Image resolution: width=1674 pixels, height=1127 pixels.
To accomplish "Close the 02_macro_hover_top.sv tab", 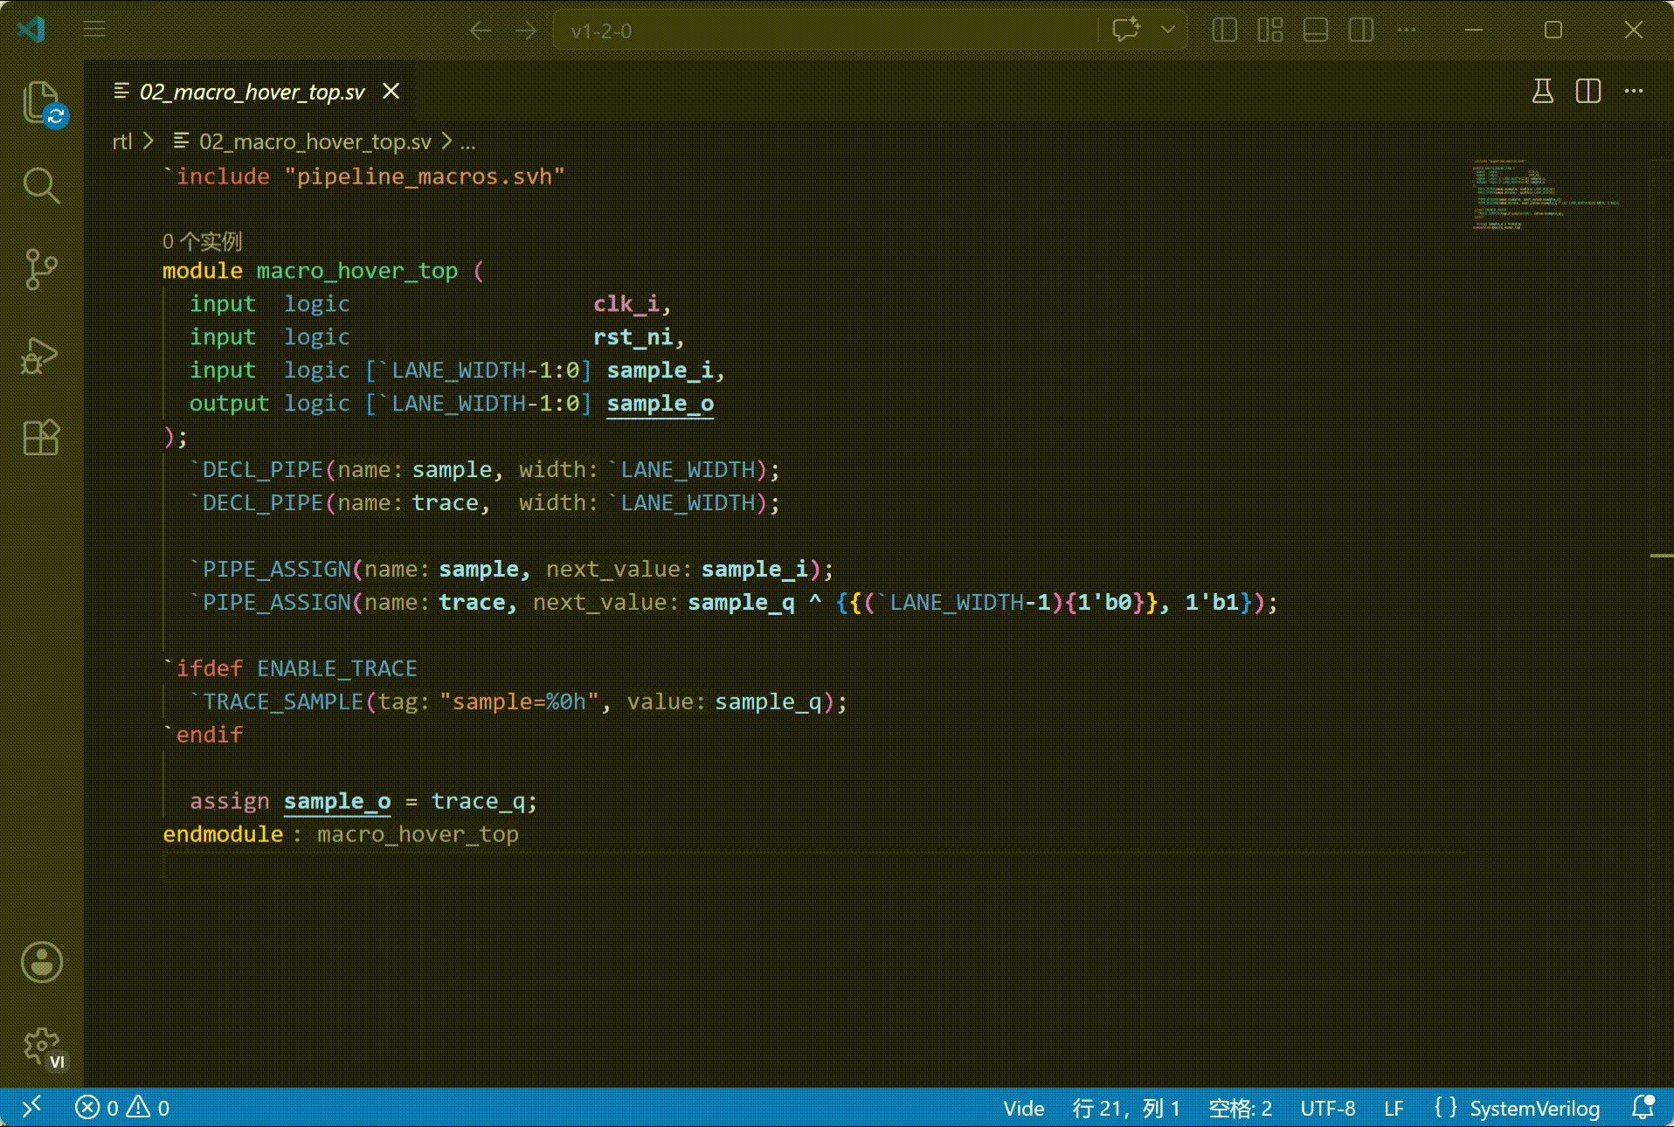I will click(391, 91).
